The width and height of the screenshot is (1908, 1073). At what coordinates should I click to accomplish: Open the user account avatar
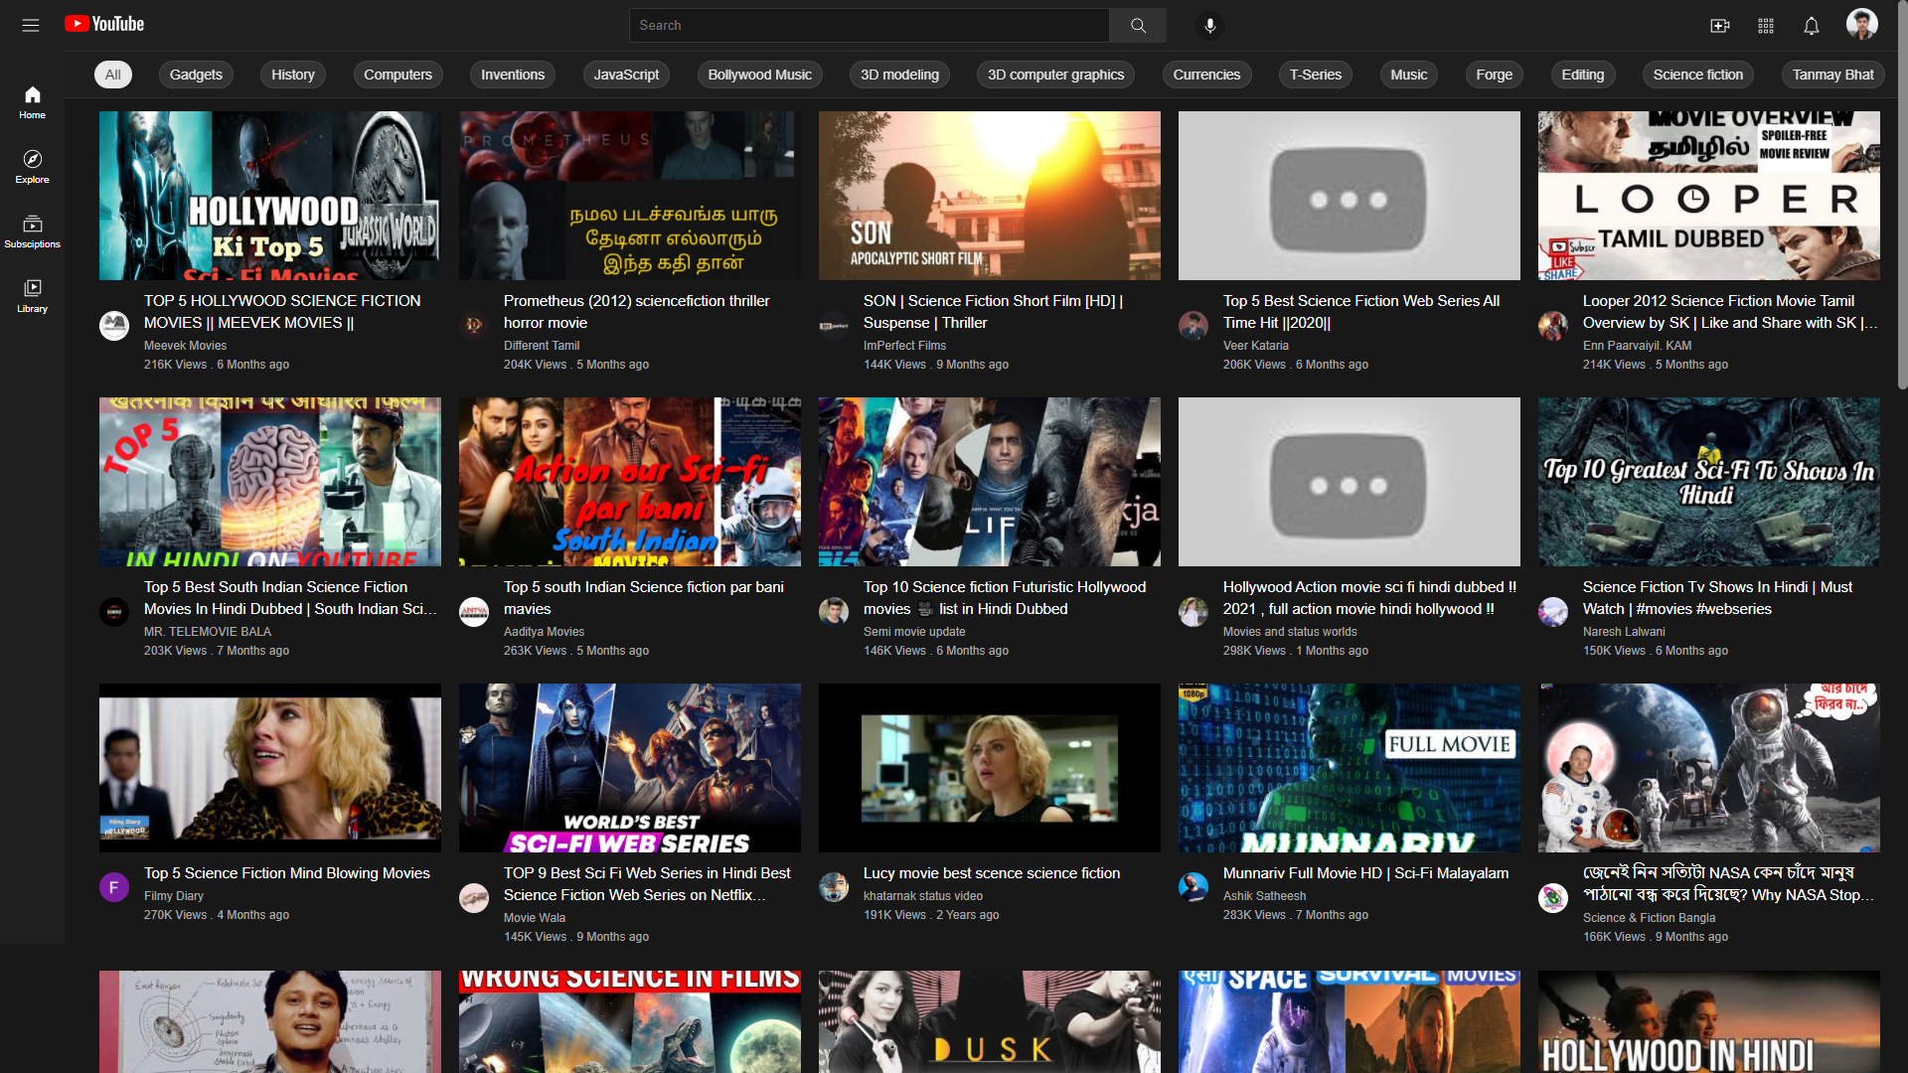point(1861,25)
